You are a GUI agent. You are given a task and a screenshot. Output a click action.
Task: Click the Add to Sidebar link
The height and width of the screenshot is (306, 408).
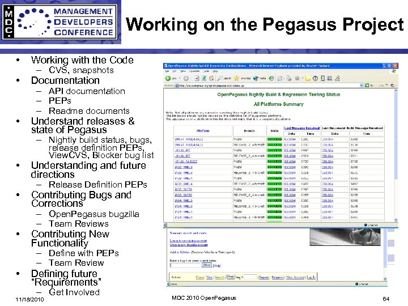click(x=180, y=252)
